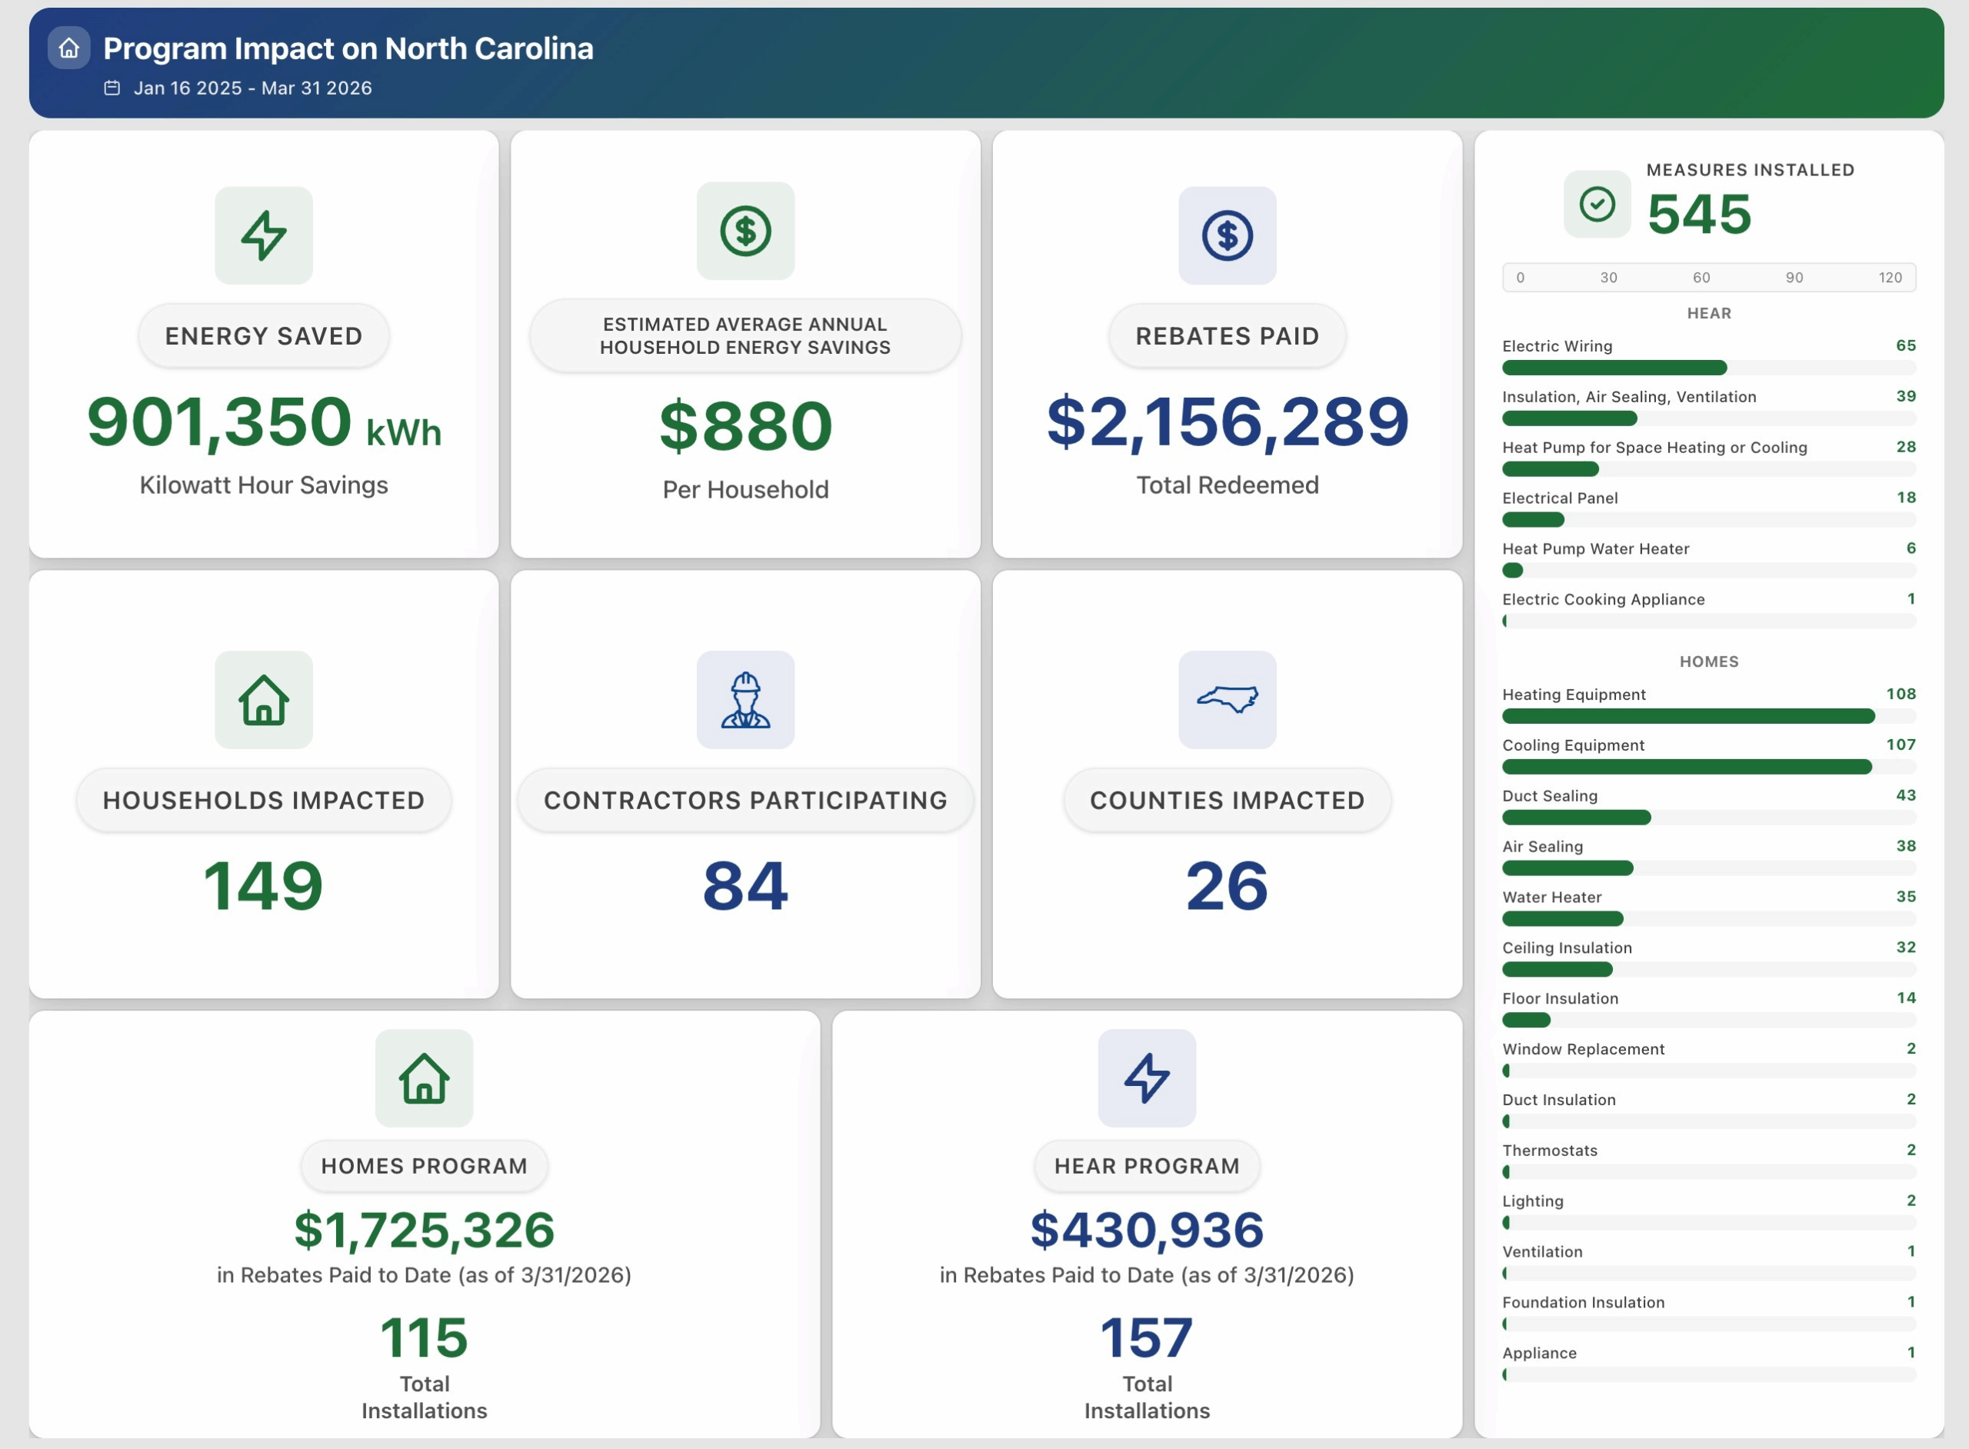
Task: Click the Electrical Panel row label
Action: 1559,498
